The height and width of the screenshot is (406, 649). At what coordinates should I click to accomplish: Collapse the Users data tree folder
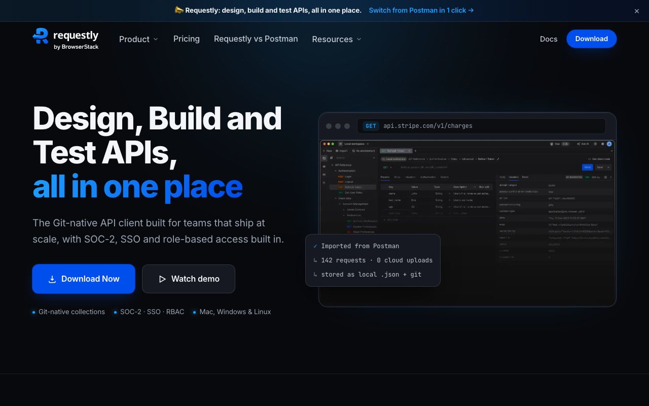click(336, 198)
